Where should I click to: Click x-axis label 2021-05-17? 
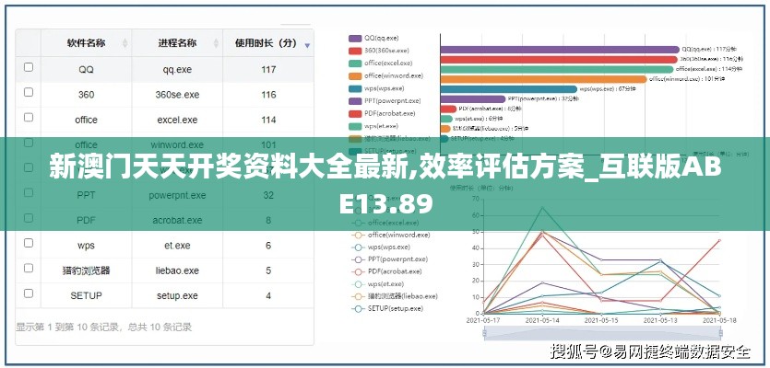point(484,320)
